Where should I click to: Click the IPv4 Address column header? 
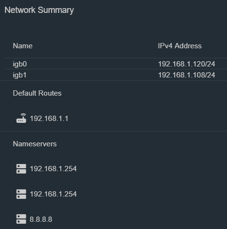pos(180,46)
